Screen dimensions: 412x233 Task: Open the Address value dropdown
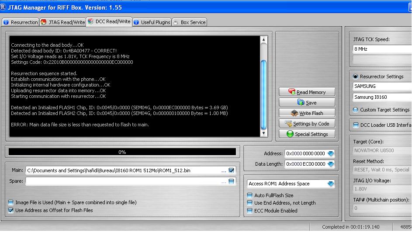click(331, 153)
